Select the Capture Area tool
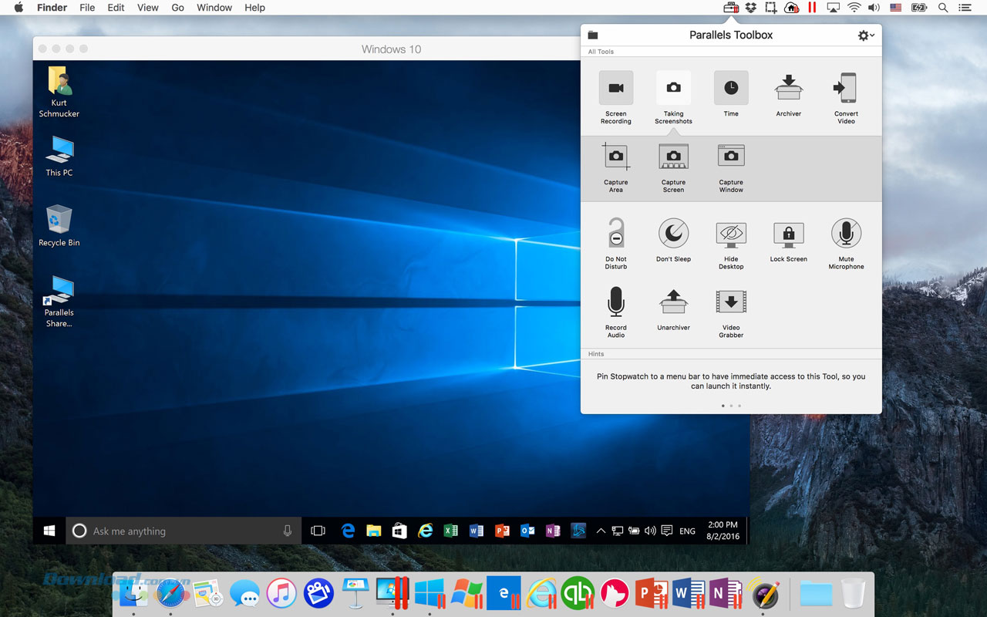 click(615, 157)
